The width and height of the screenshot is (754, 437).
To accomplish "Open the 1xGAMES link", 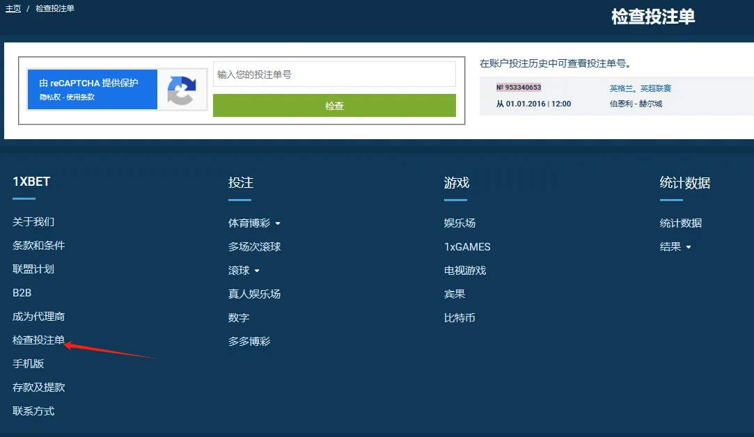I will click(467, 246).
